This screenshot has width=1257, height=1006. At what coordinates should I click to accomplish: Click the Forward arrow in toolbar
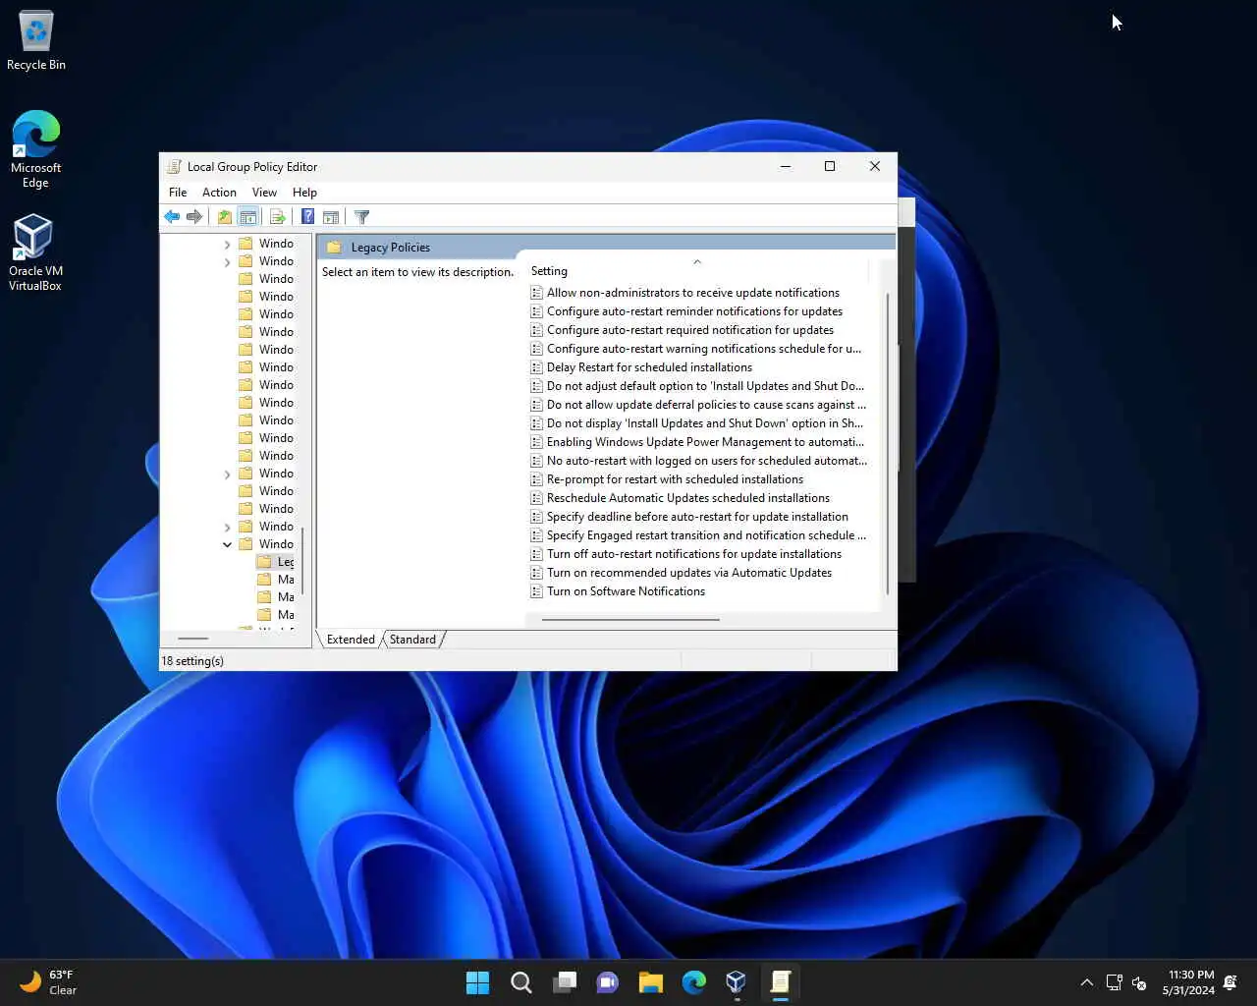194,217
